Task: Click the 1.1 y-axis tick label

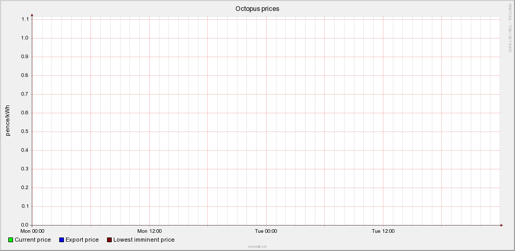Action: (24, 19)
